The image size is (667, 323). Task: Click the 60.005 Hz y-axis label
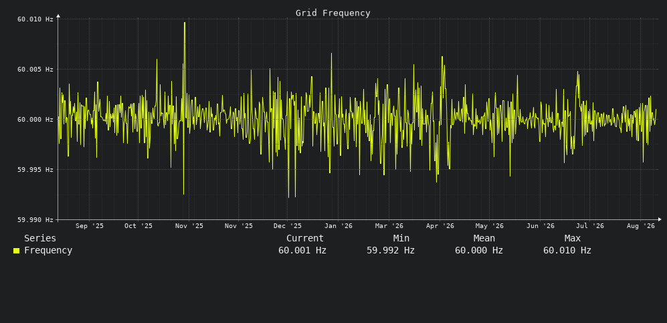(x=35, y=70)
